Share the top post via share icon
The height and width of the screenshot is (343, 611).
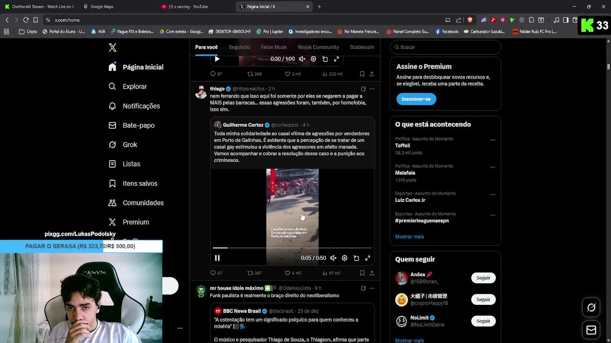372,74
